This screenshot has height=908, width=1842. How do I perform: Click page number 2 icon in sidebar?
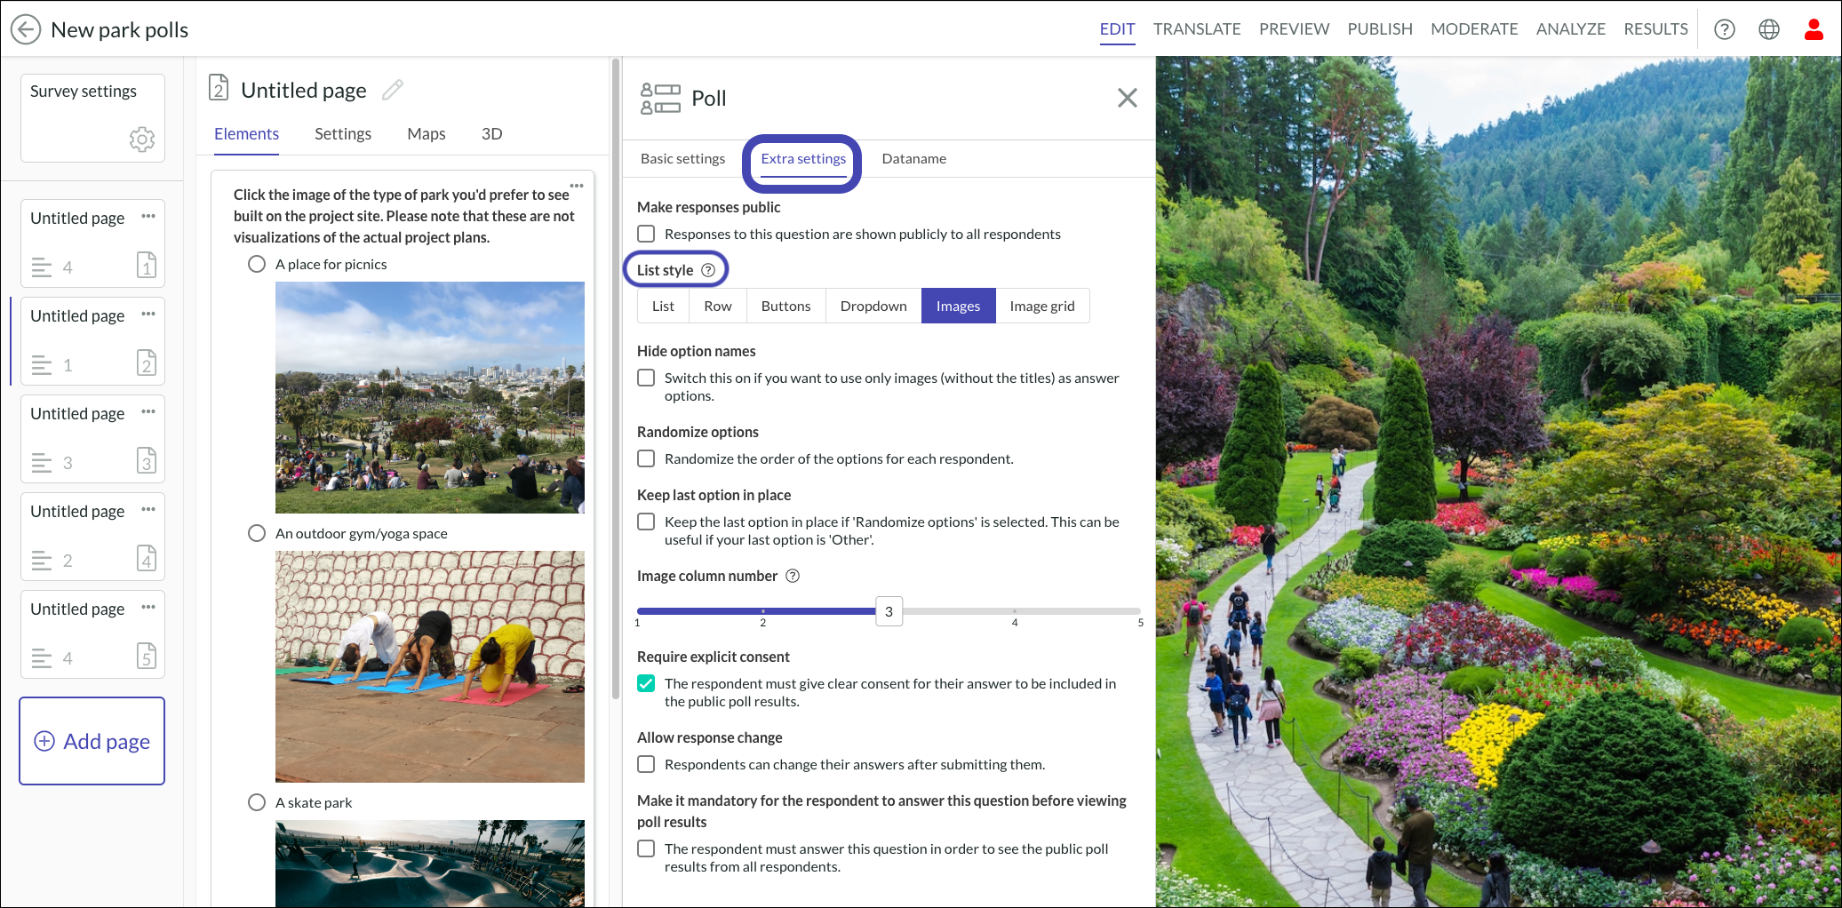pyautogui.click(x=147, y=362)
